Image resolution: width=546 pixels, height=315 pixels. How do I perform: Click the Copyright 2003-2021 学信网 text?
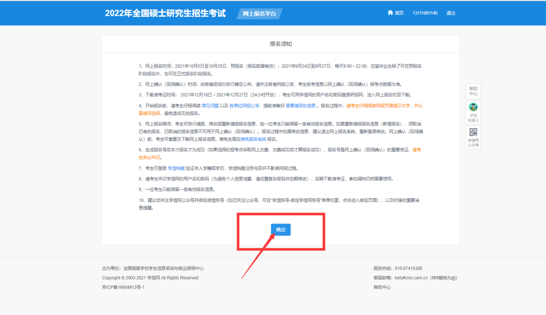(x=150, y=278)
